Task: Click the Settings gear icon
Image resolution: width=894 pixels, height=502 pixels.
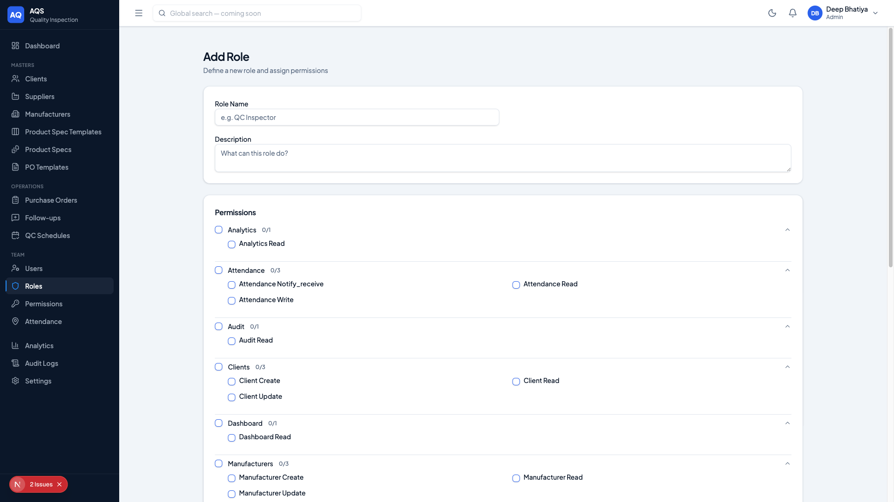Action: [x=15, y=381]
